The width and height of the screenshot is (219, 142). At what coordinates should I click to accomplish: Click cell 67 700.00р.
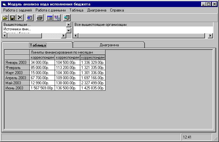[x=42, y=78]
